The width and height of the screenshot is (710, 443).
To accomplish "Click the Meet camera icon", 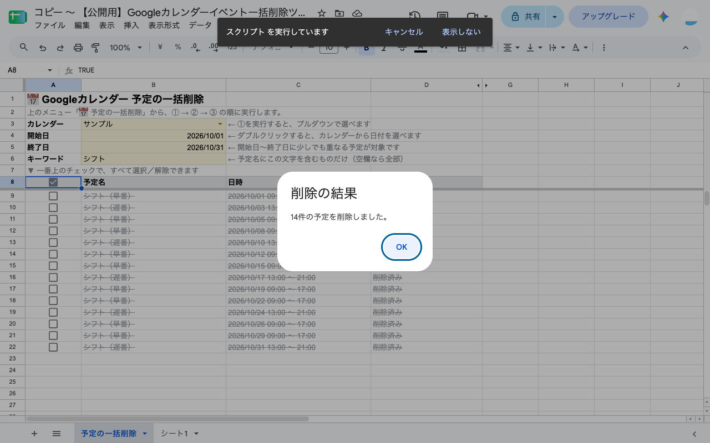I will pos(472,17).
